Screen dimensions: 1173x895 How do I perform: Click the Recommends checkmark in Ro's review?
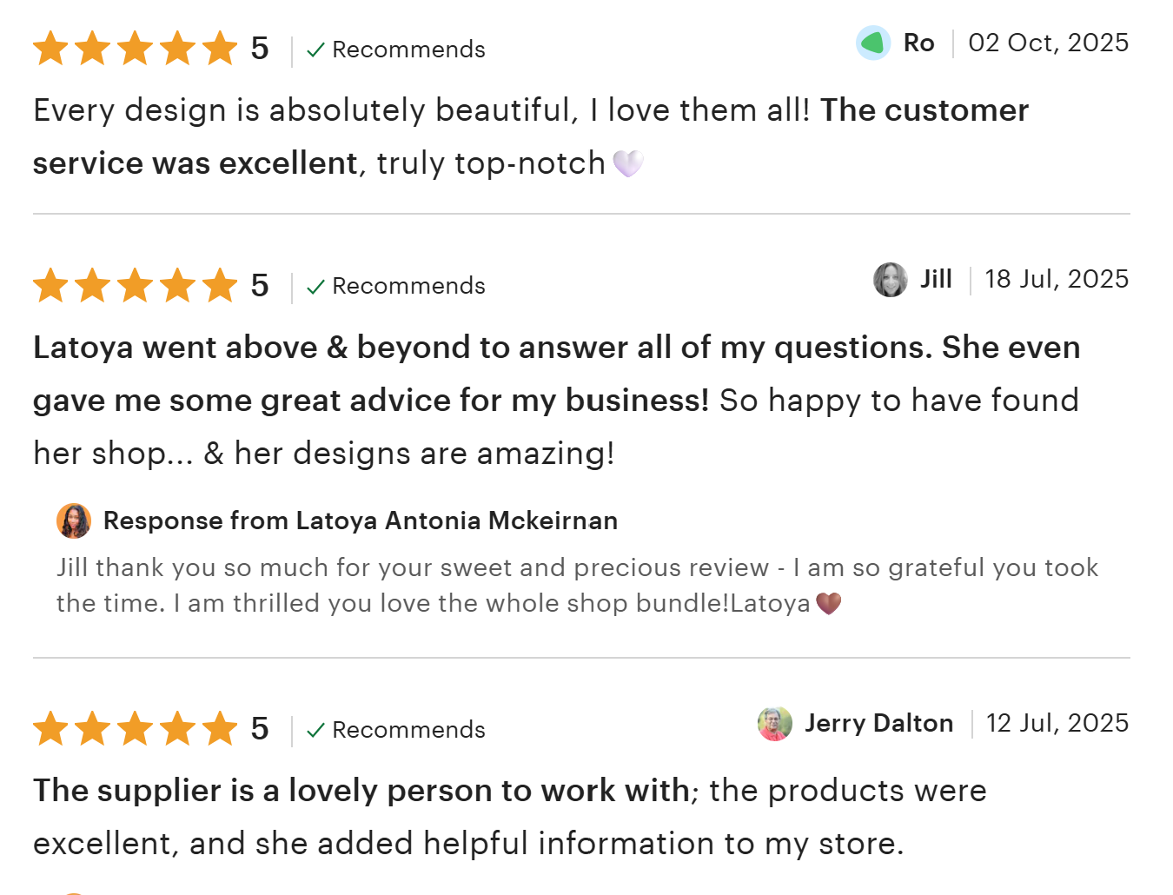(x=315, y=50)
